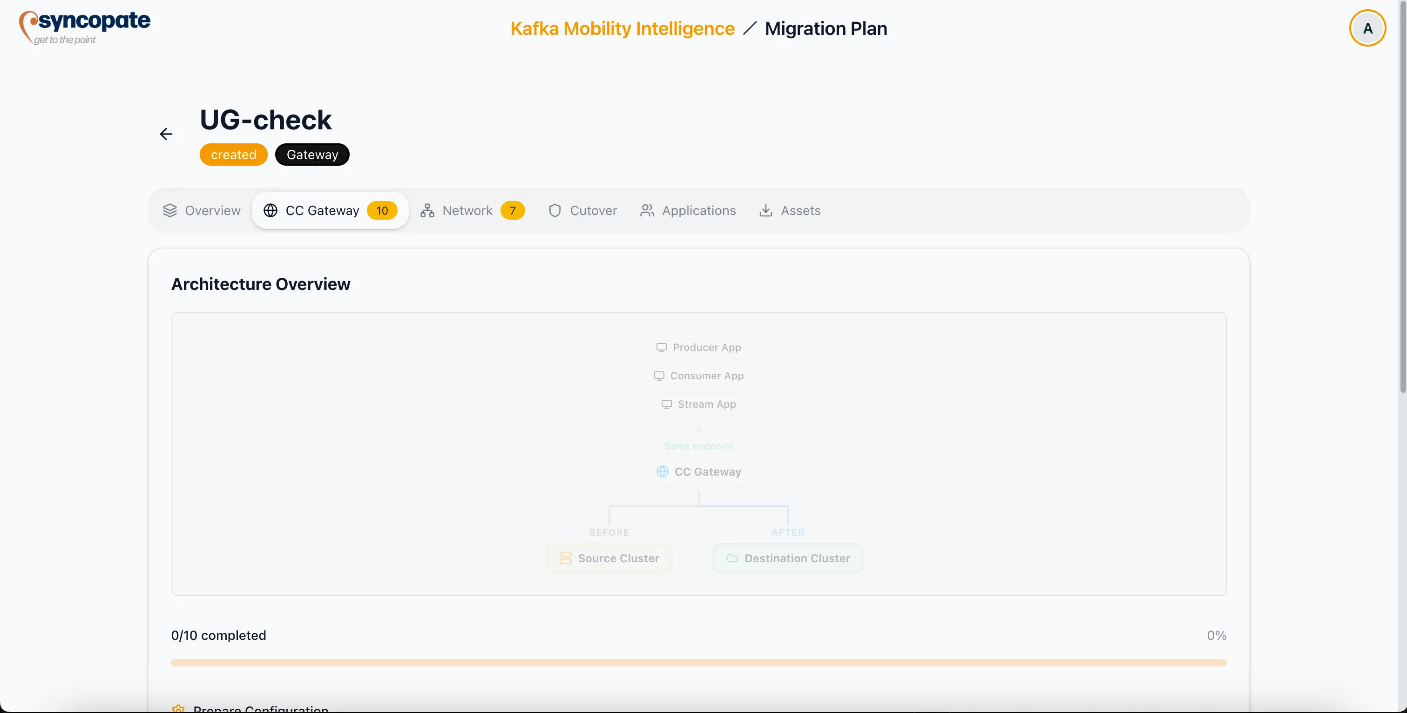Click the created status badge
This screenshot has height=713, width=1407.
pos(233,155)
